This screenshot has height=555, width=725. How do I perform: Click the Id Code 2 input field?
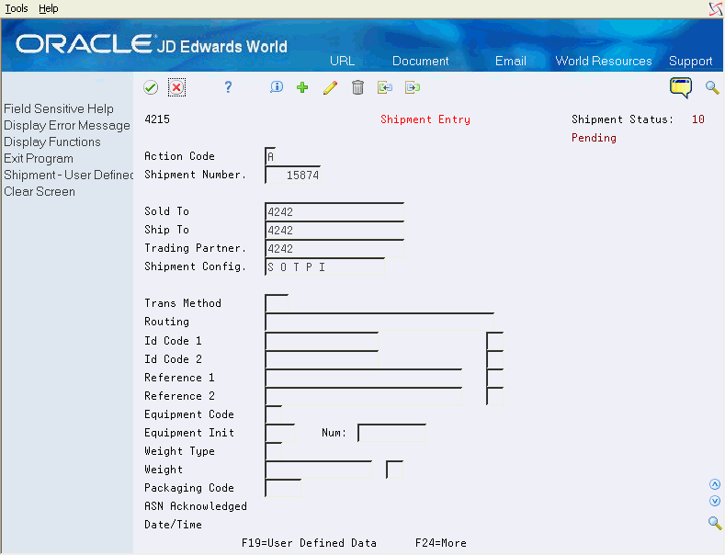click(322, 359)
